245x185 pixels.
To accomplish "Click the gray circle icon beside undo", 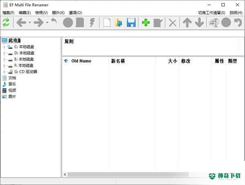I will pos(226,22).
